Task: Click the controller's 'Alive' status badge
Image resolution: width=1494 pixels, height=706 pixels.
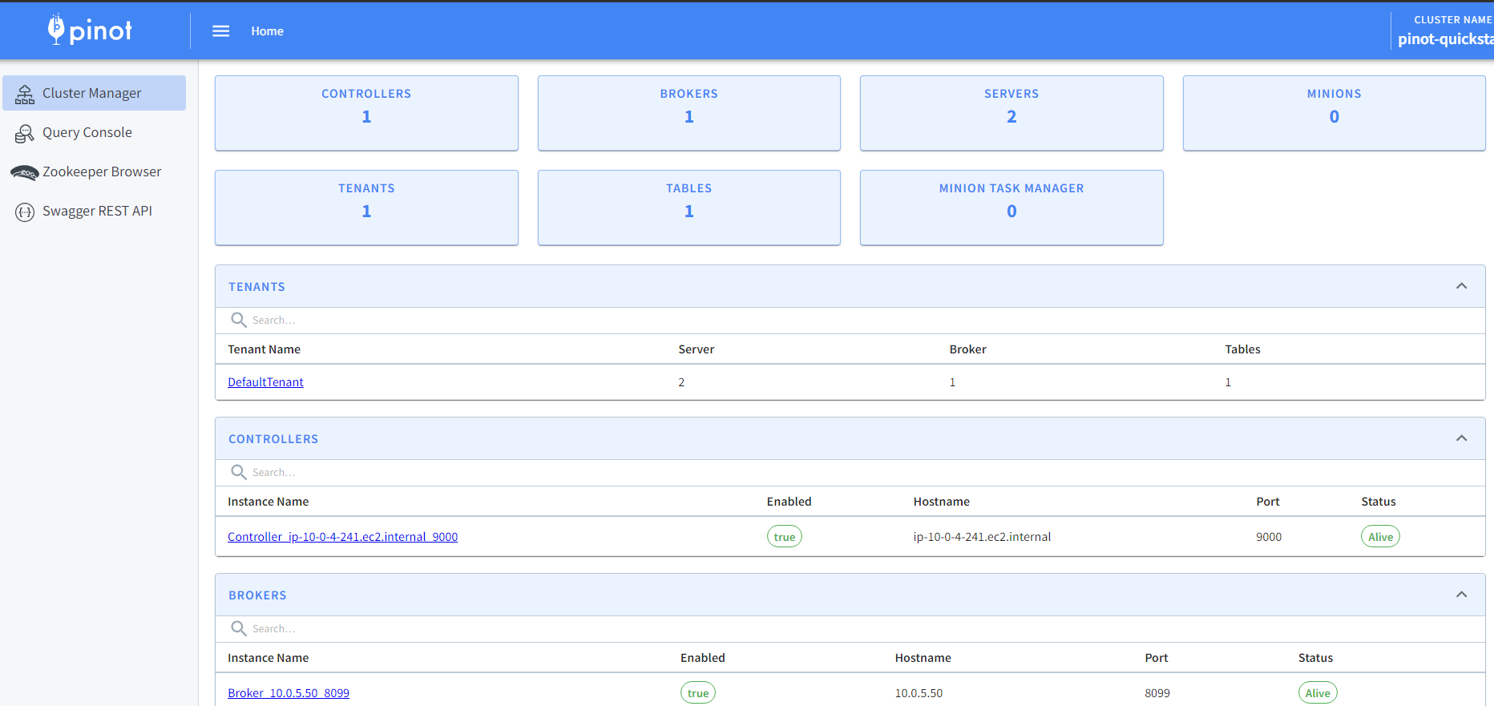Action: 1380,537
